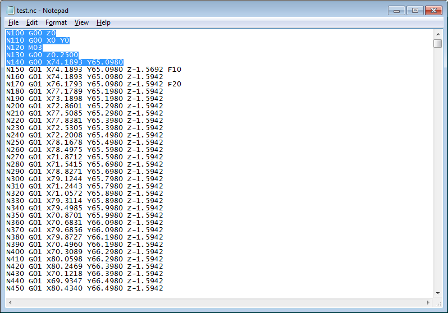Click X72.5305 on line N230
448x313 pixels.
65,128
